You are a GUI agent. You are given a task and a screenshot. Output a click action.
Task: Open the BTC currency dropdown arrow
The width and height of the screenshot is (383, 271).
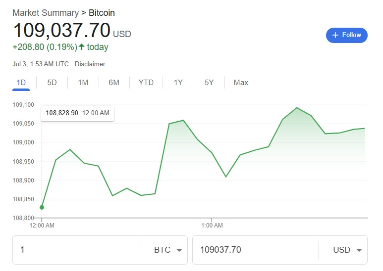pos(179,250)
